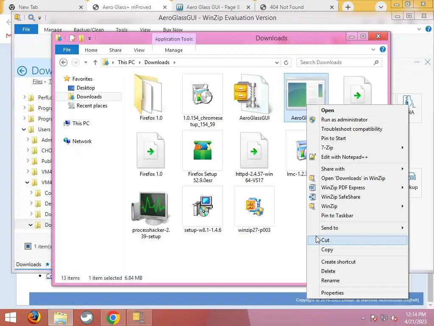This screenshot has width=434, height=326.
Task: Click the WinZip search magnifier toolbar icon
Action: click(x=31, y=18)
